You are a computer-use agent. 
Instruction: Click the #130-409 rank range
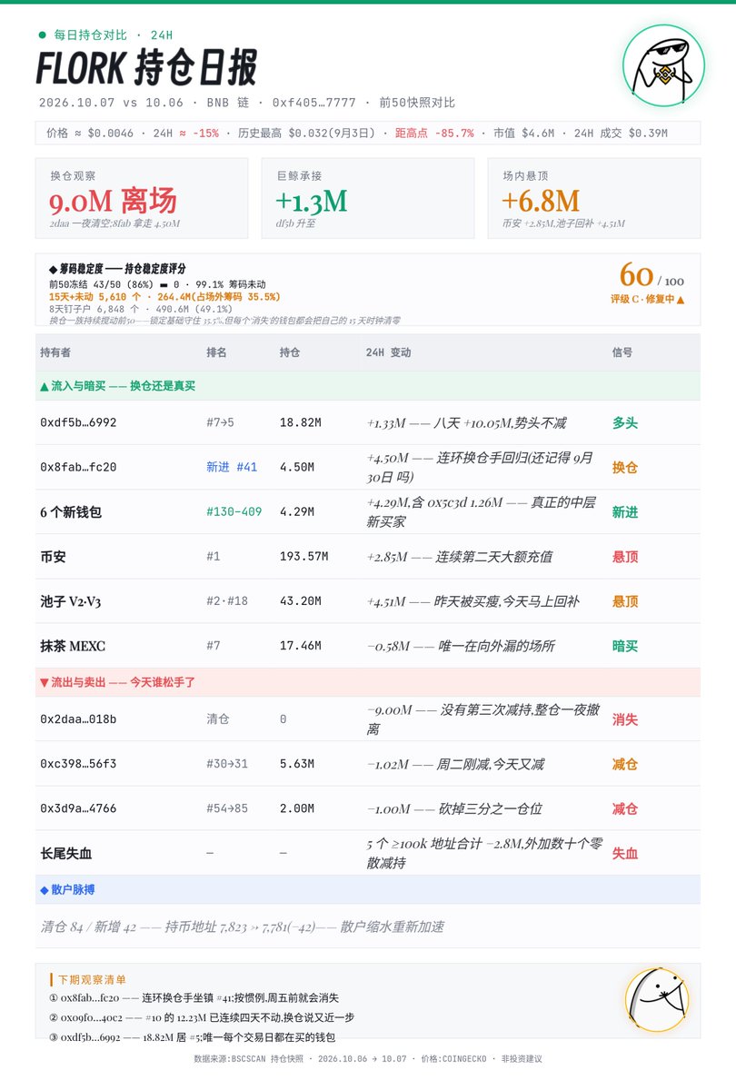point(234,512)
